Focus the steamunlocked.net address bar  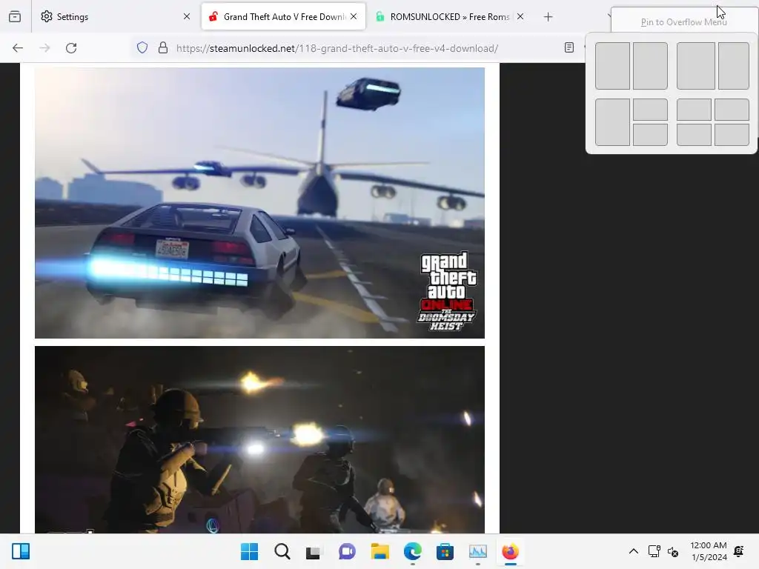click(x=337, y=48)
